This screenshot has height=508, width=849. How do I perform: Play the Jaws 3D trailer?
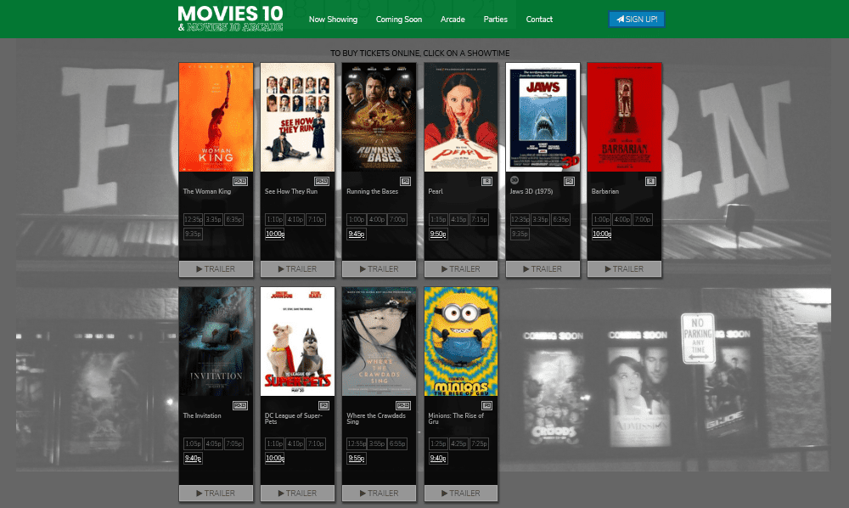pos(543,268)
